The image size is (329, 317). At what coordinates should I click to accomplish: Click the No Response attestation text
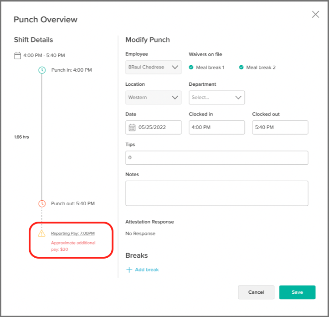140,234
